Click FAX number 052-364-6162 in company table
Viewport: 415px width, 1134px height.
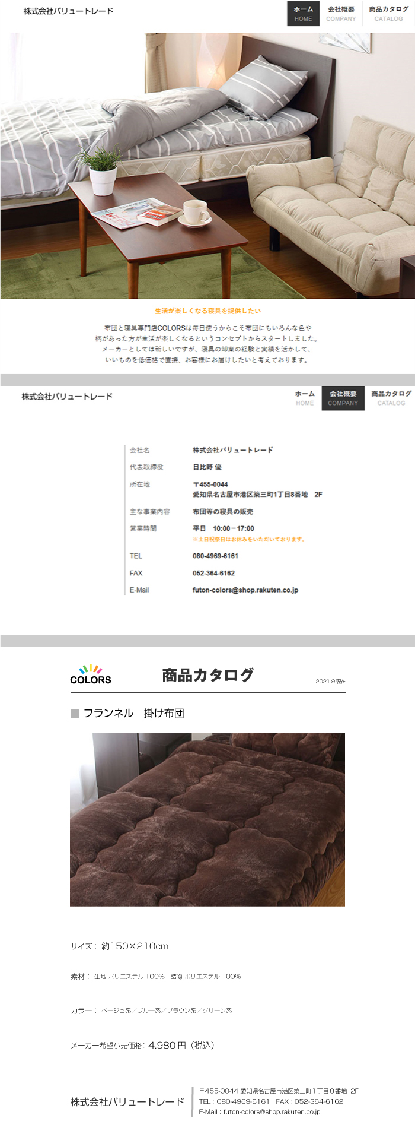point(213,574)
